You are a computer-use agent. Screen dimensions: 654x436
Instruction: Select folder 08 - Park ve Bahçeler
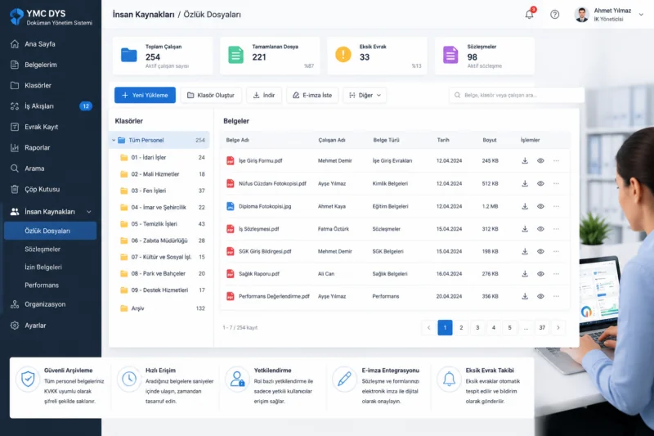point(161,274)
